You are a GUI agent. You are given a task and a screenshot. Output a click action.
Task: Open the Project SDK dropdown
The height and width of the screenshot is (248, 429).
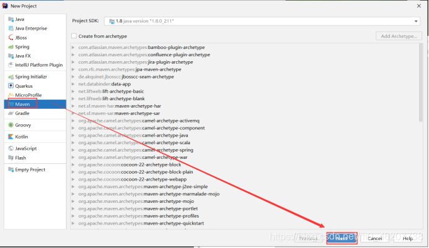pos(262,21)
